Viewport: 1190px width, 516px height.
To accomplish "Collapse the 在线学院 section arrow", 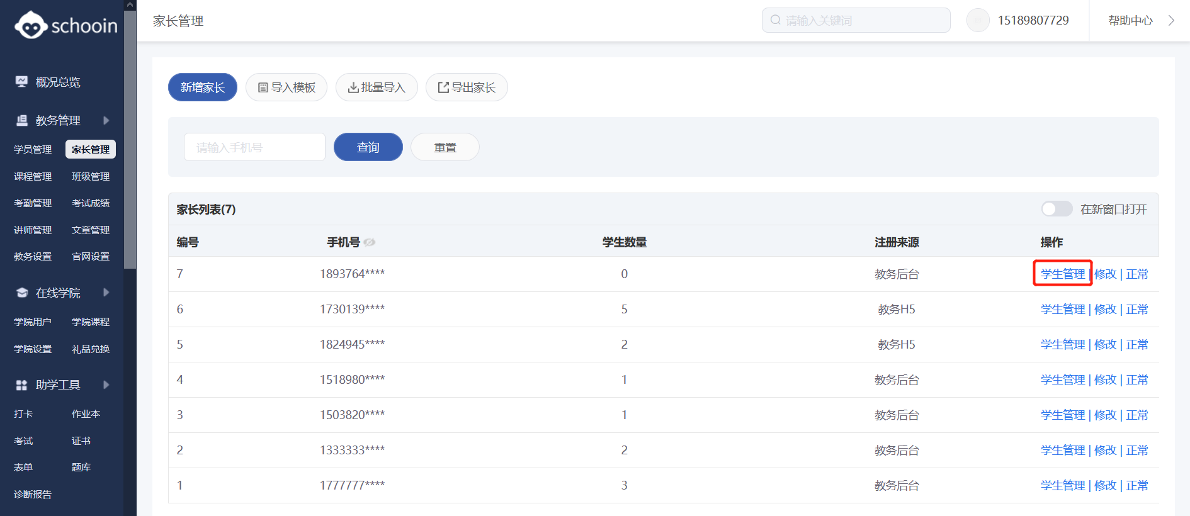I will point(106,293).
